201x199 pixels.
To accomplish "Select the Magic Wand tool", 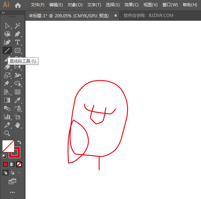I will pyautogui.click(x=18, y=26).
